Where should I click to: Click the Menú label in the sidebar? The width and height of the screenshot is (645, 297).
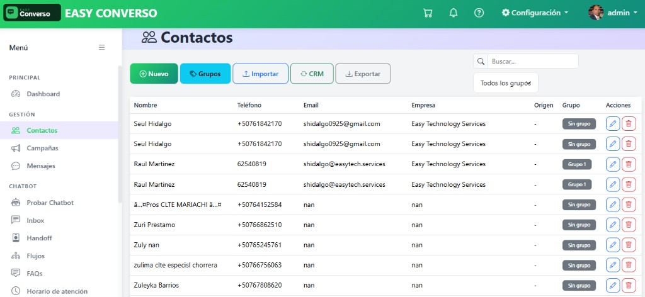click(x=18, y=48)
